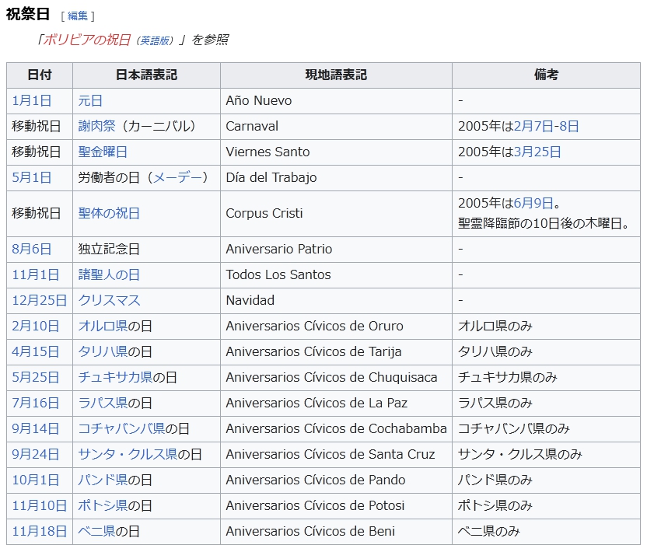This screenshot has width=647, height=552.
Task: Open the チュキサカ県 link
Action: (115, 377)
